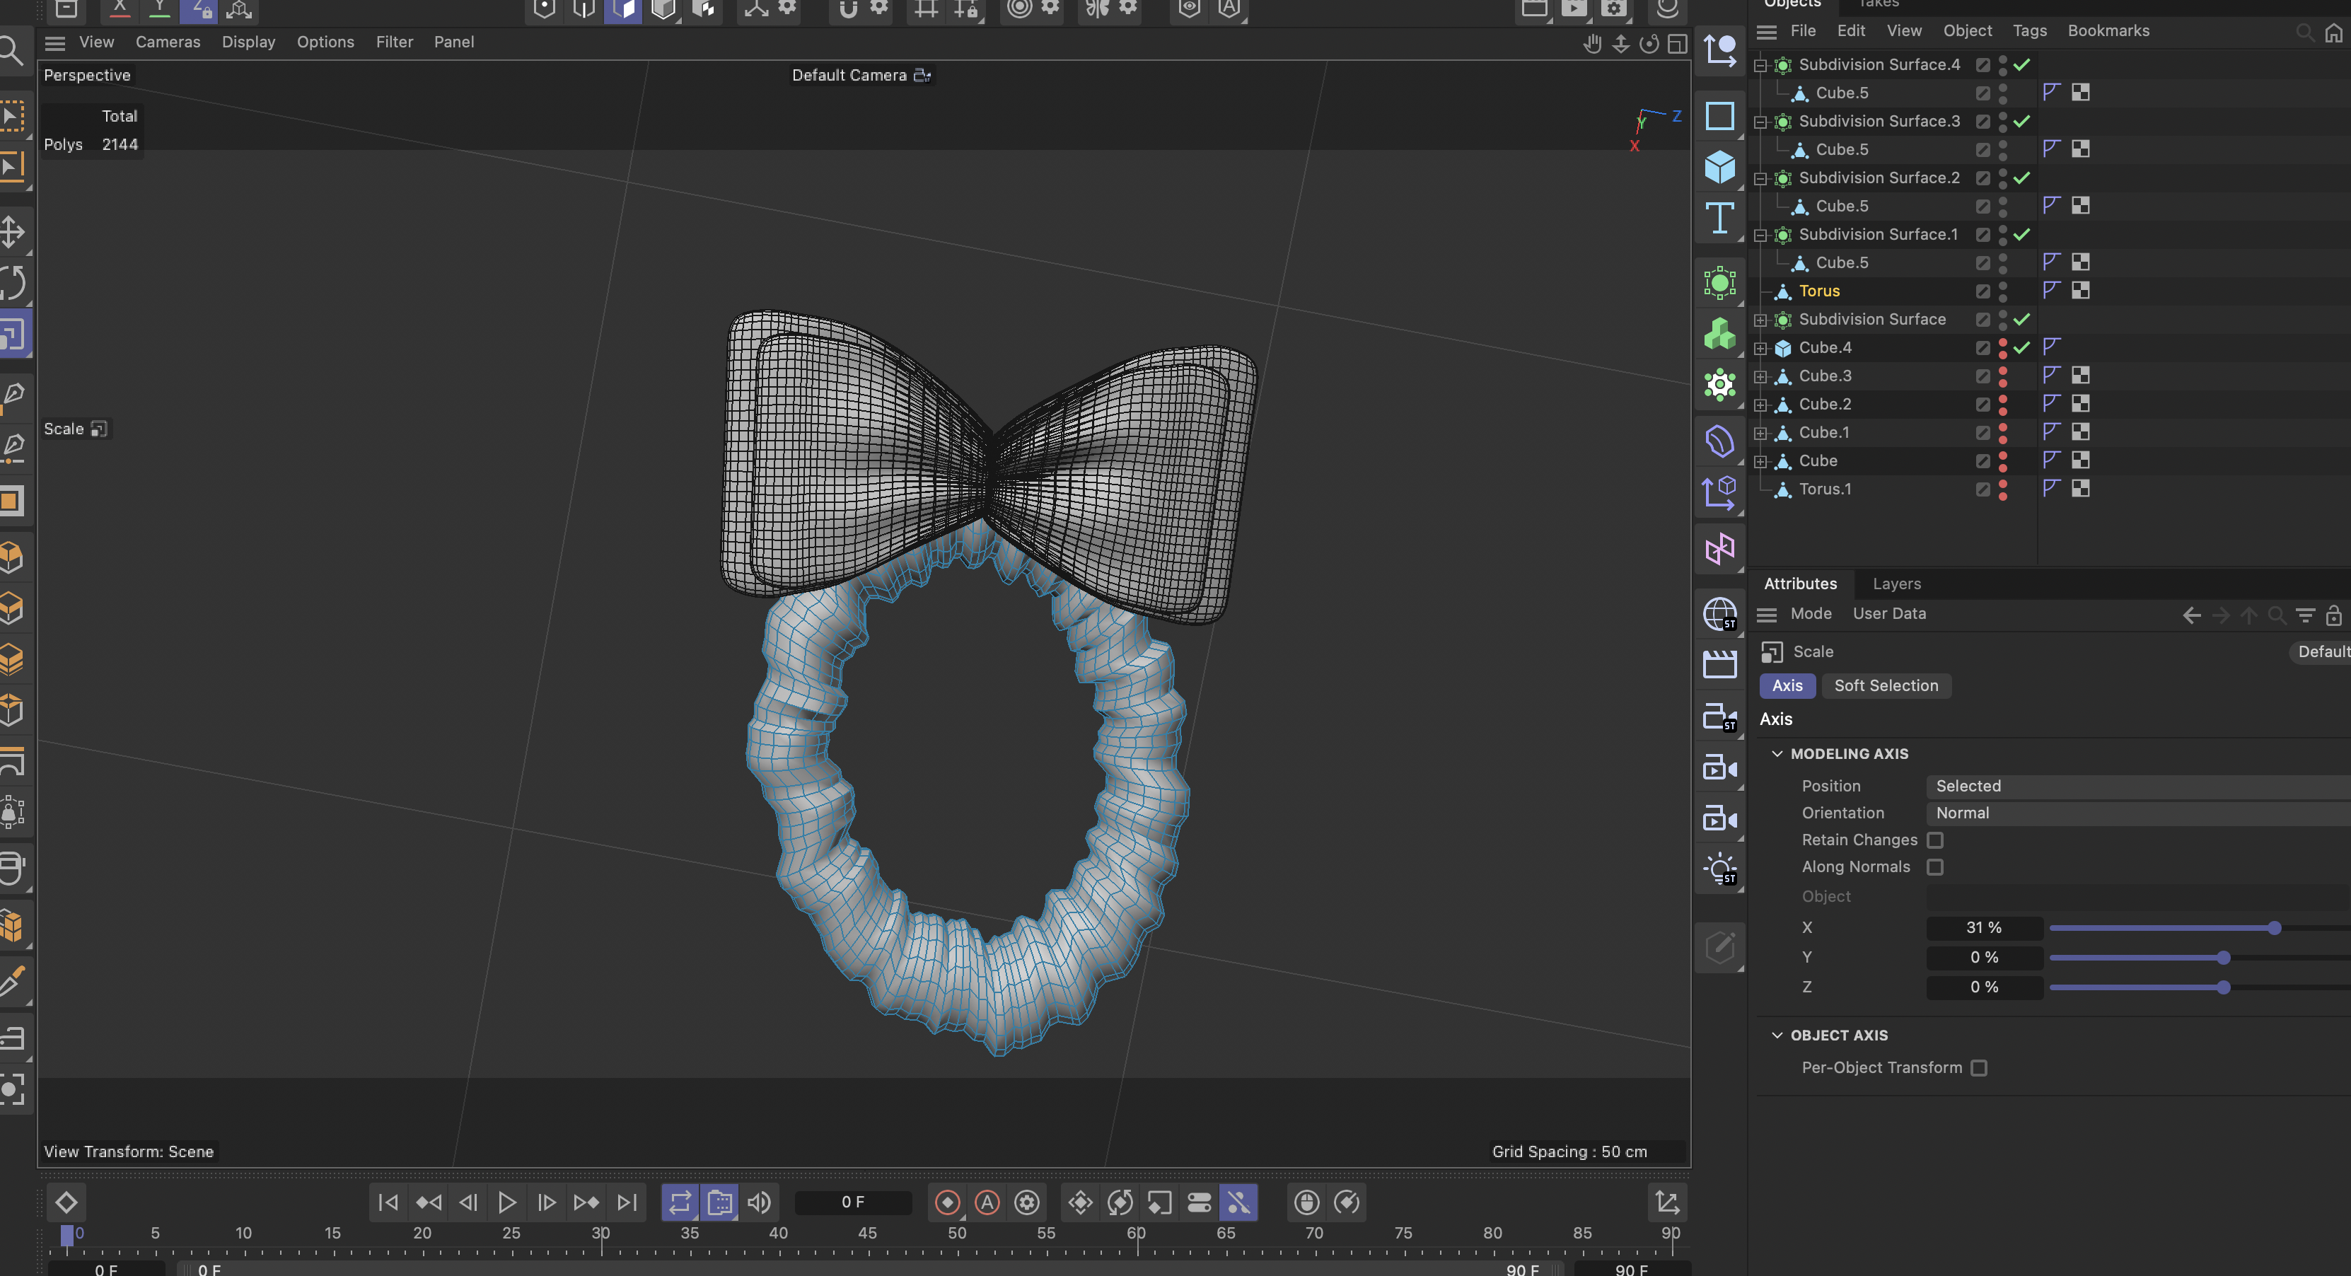Click the Light object icon in palette

point(1719,868)
